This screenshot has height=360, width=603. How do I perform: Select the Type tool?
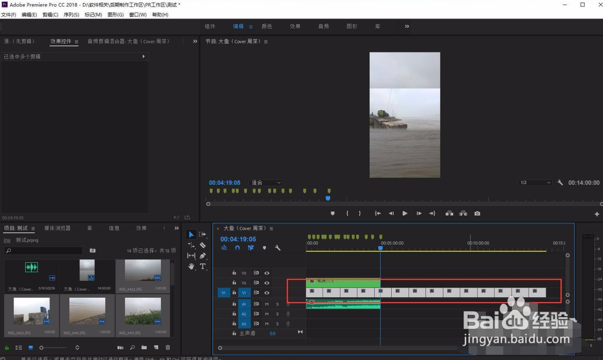tap(203, 267)
